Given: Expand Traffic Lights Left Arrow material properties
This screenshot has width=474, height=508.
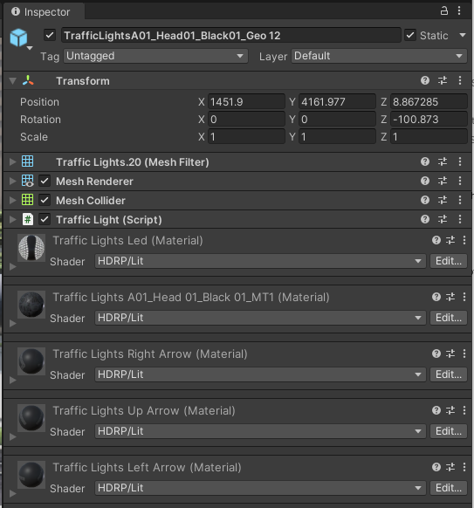Looking at the screenshot, I should click(12, 493).
